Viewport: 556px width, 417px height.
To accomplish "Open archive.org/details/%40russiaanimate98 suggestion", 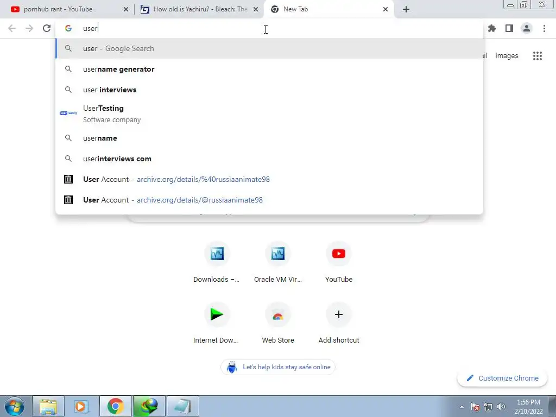I will tap(269, 179).
